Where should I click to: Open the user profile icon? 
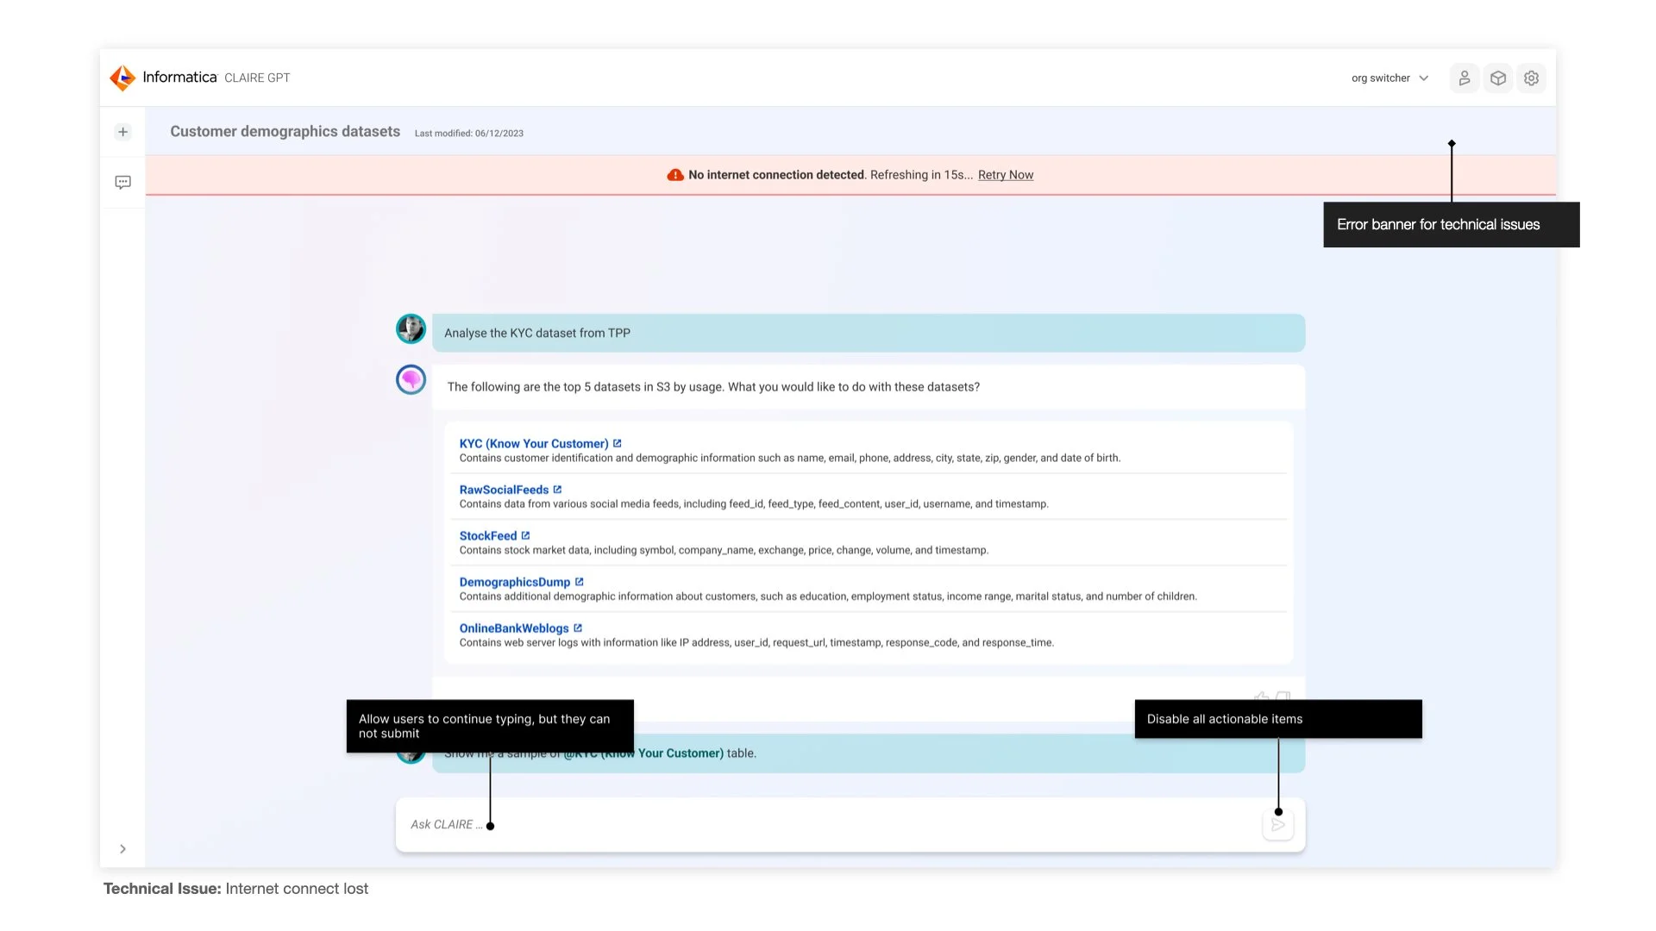click(1464, 78)
